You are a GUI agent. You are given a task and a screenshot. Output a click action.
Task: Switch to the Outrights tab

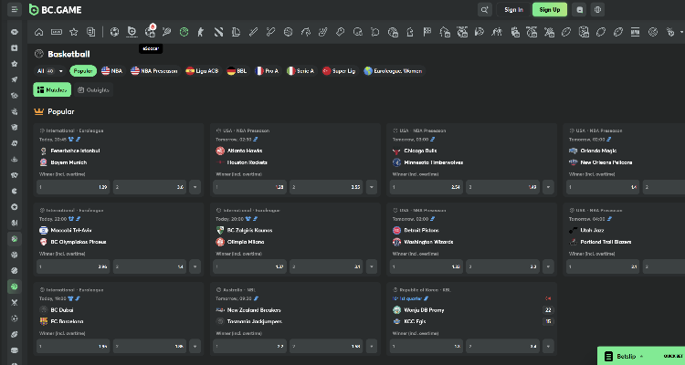tap(93, 89)
